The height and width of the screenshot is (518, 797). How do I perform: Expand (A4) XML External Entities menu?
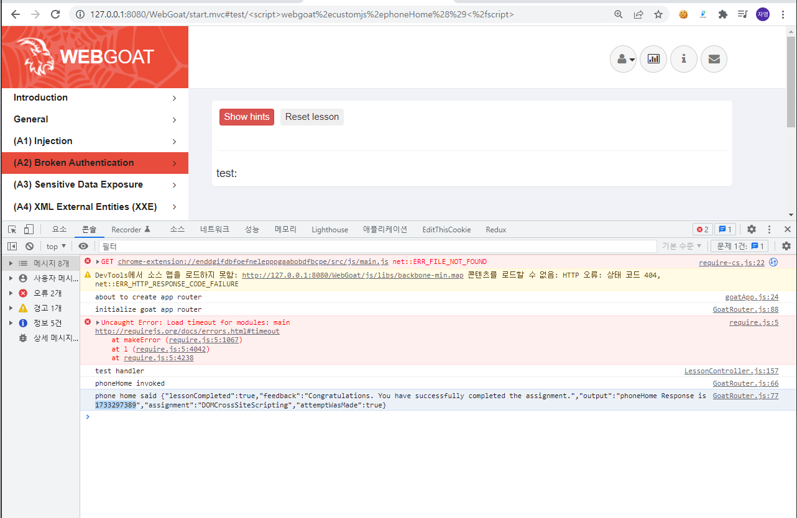pyautogui.click(x=94, y=206)
